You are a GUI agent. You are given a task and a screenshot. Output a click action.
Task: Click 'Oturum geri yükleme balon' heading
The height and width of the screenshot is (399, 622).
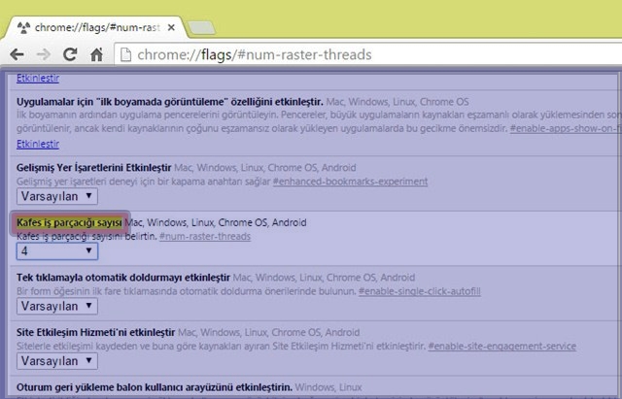(155, 386)
